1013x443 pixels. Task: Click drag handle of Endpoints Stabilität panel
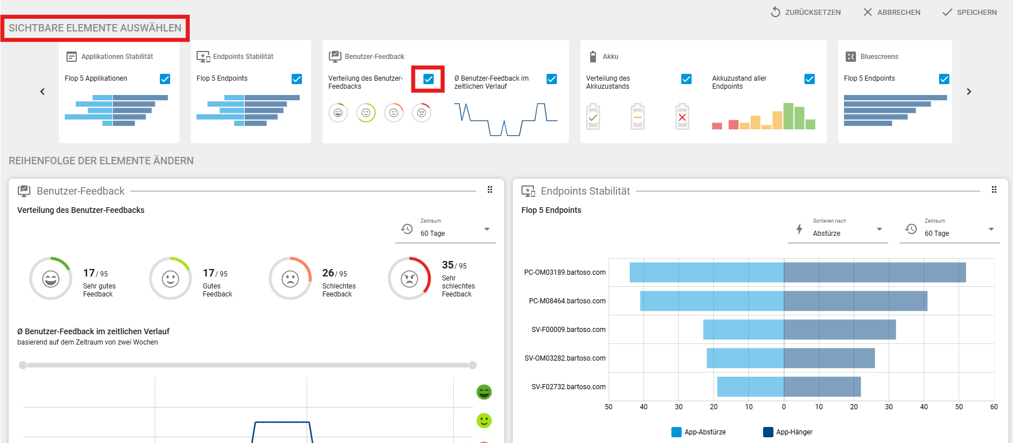[x=994, y=190]
